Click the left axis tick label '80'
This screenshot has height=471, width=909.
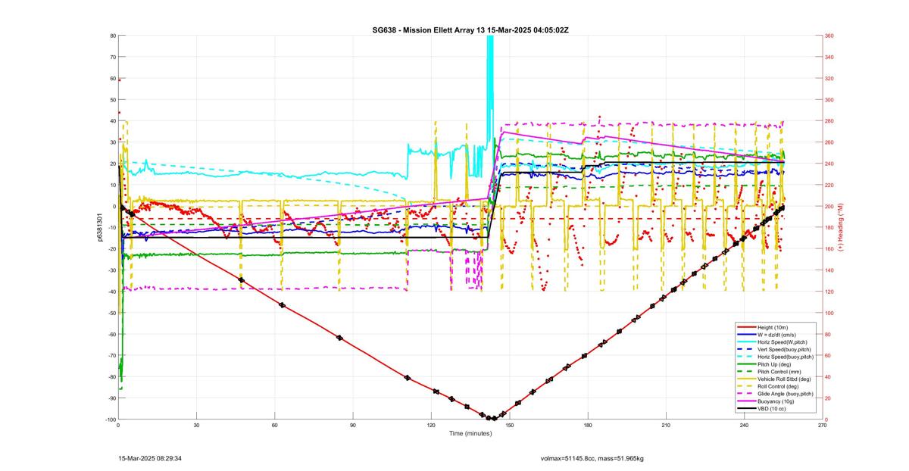tap(113, 36)
